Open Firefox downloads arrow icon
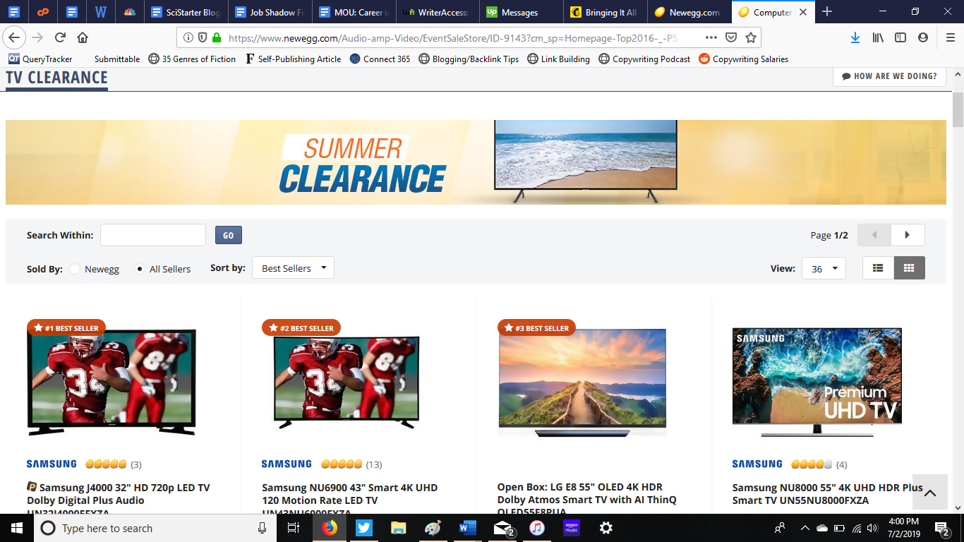 point(855,37)
